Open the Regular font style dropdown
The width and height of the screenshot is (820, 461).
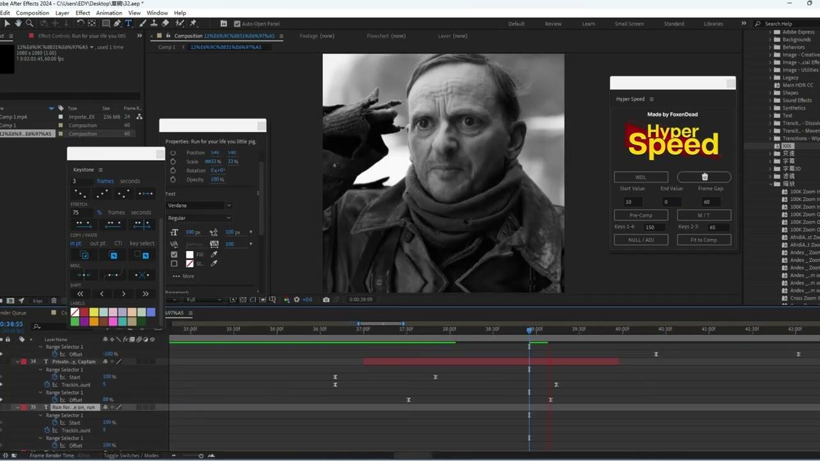tap(199, 218)
